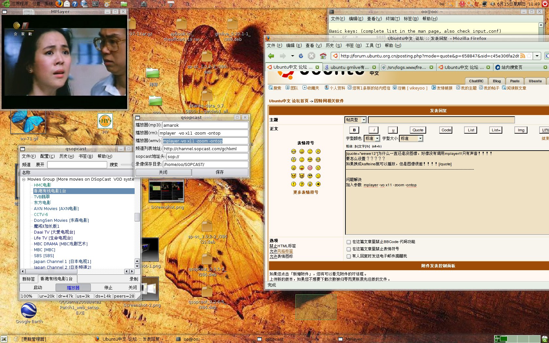Launch Firefox from the top panel
This screenshot has height=343, width=549.
59,4
